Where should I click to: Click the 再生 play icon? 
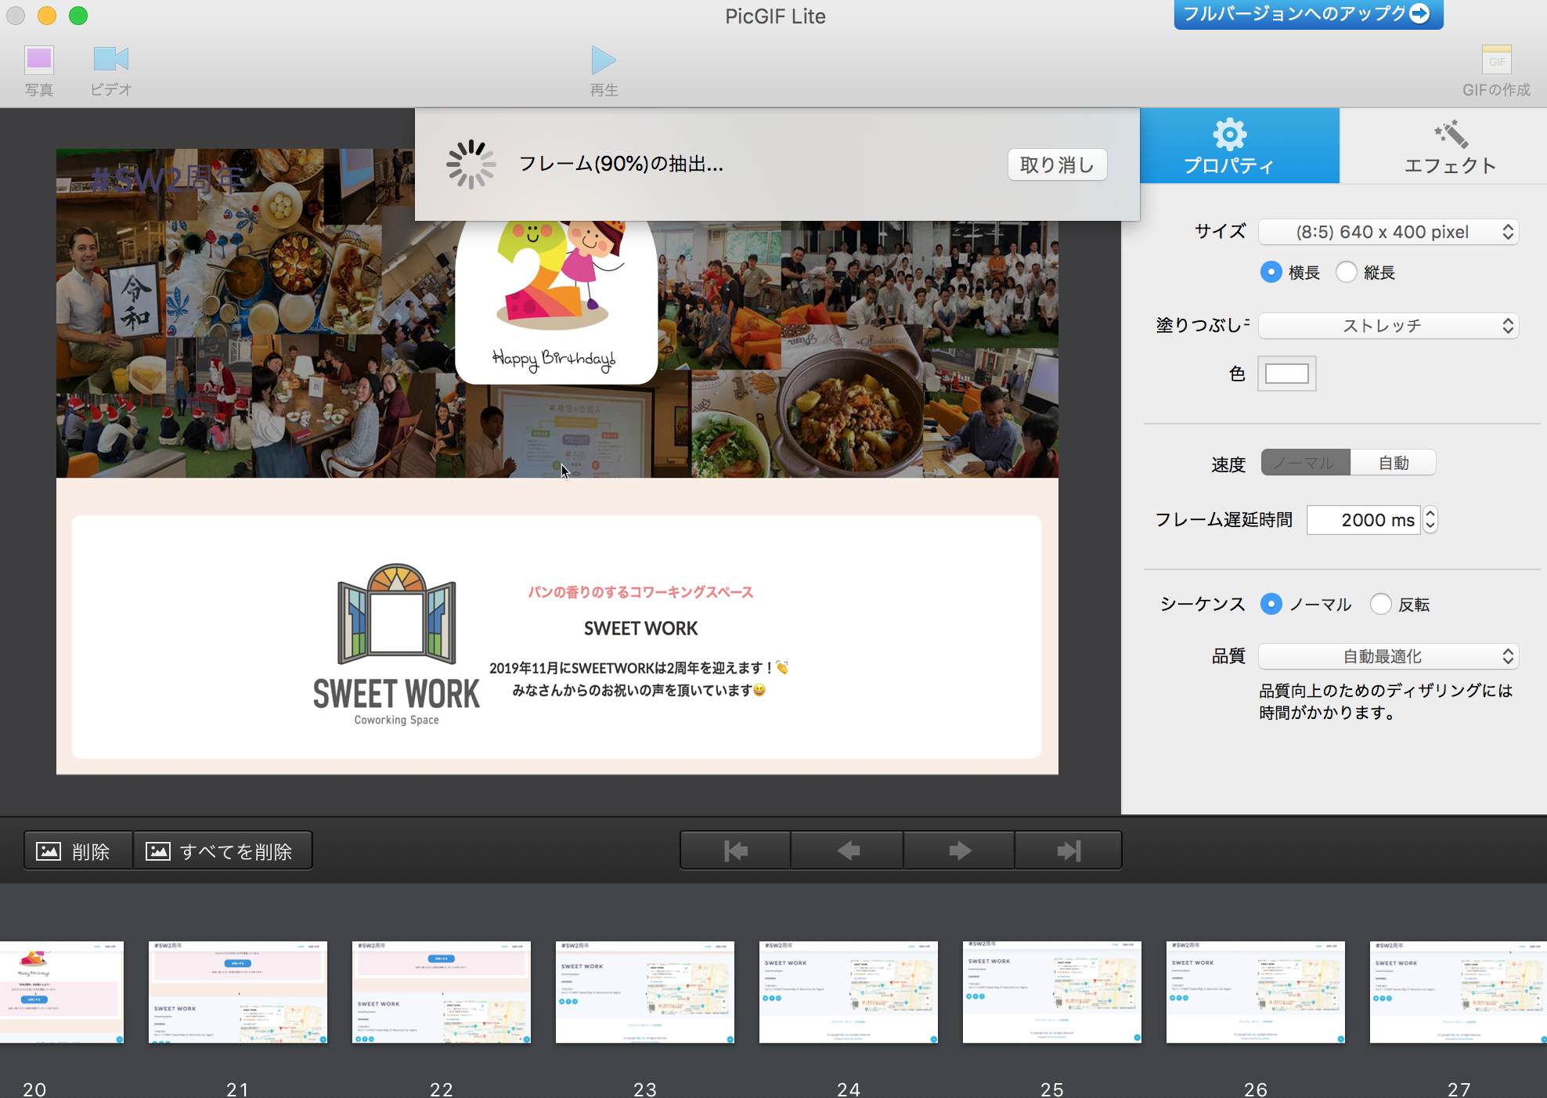pyautogui.click(x=603, y=60)
